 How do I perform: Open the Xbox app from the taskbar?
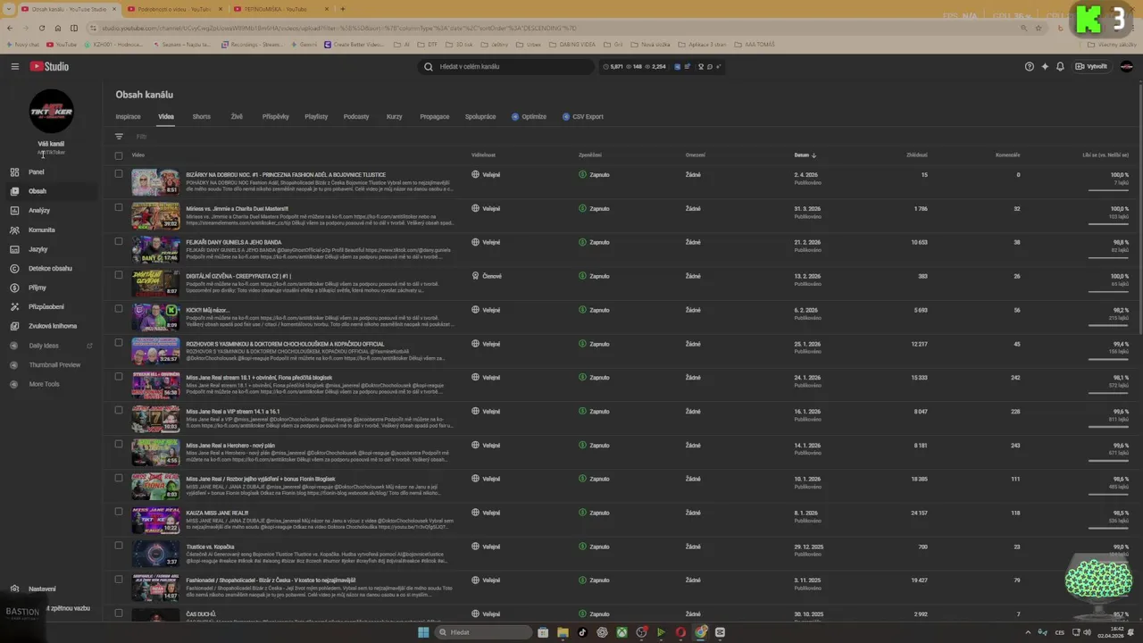coord(622,632)
